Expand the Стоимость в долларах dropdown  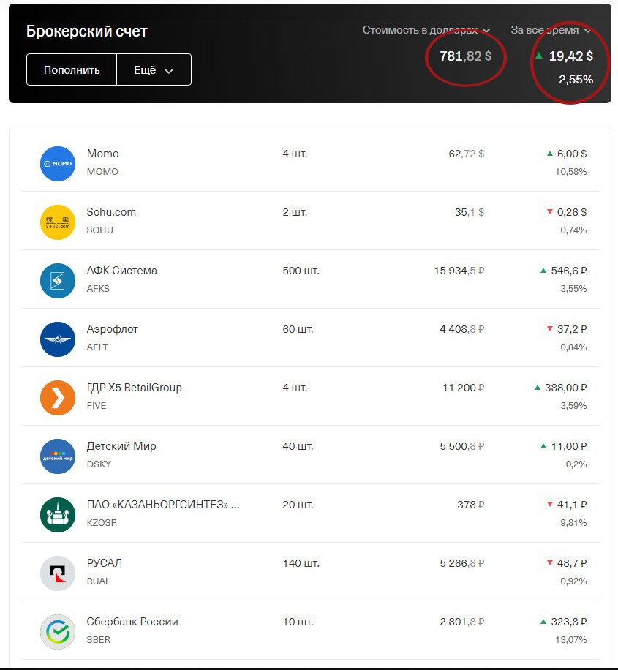click(426, 30)
